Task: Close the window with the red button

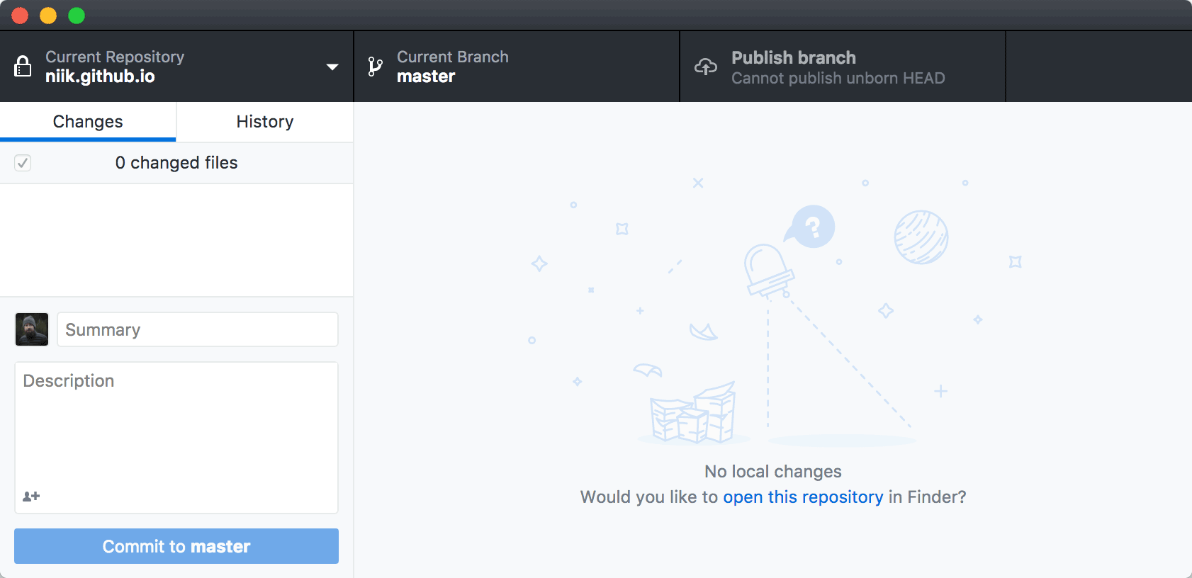Action: pos(20,16)
